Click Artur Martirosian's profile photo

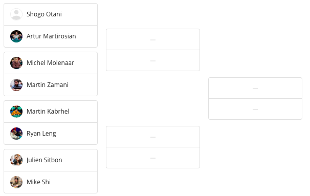pos(16,36)
